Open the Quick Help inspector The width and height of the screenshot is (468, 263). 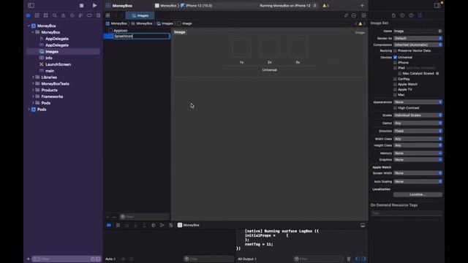[x=411, y=15]
